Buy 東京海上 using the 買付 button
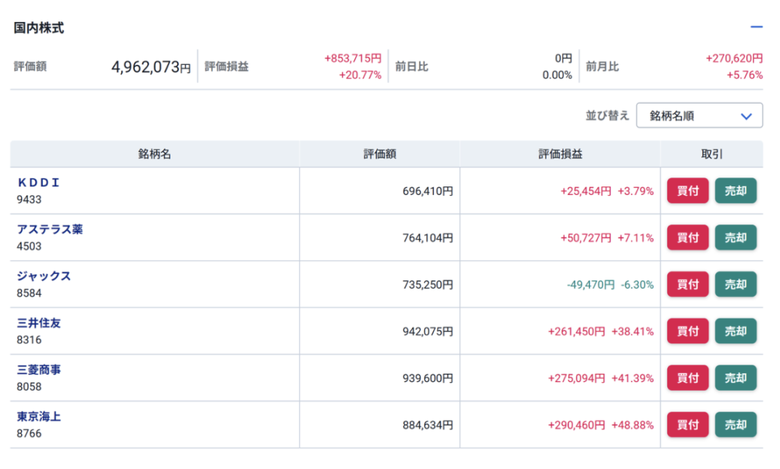The height and width of the screenshot is (469, 780). click(x=687, y=425)
